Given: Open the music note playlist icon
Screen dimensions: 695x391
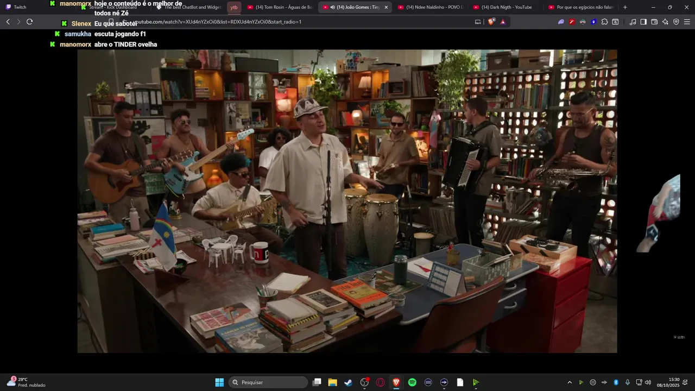Looking at the screenshot, I should 633,22.
